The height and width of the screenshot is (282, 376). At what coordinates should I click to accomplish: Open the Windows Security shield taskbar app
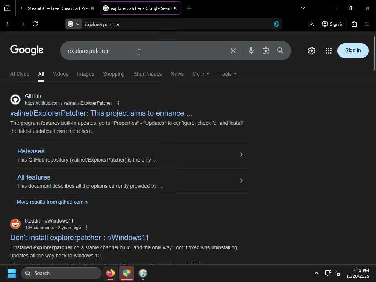tap(126, 273)
